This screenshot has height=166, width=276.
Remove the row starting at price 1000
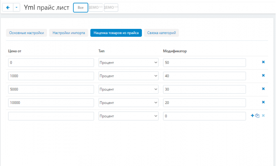[263, 75]
